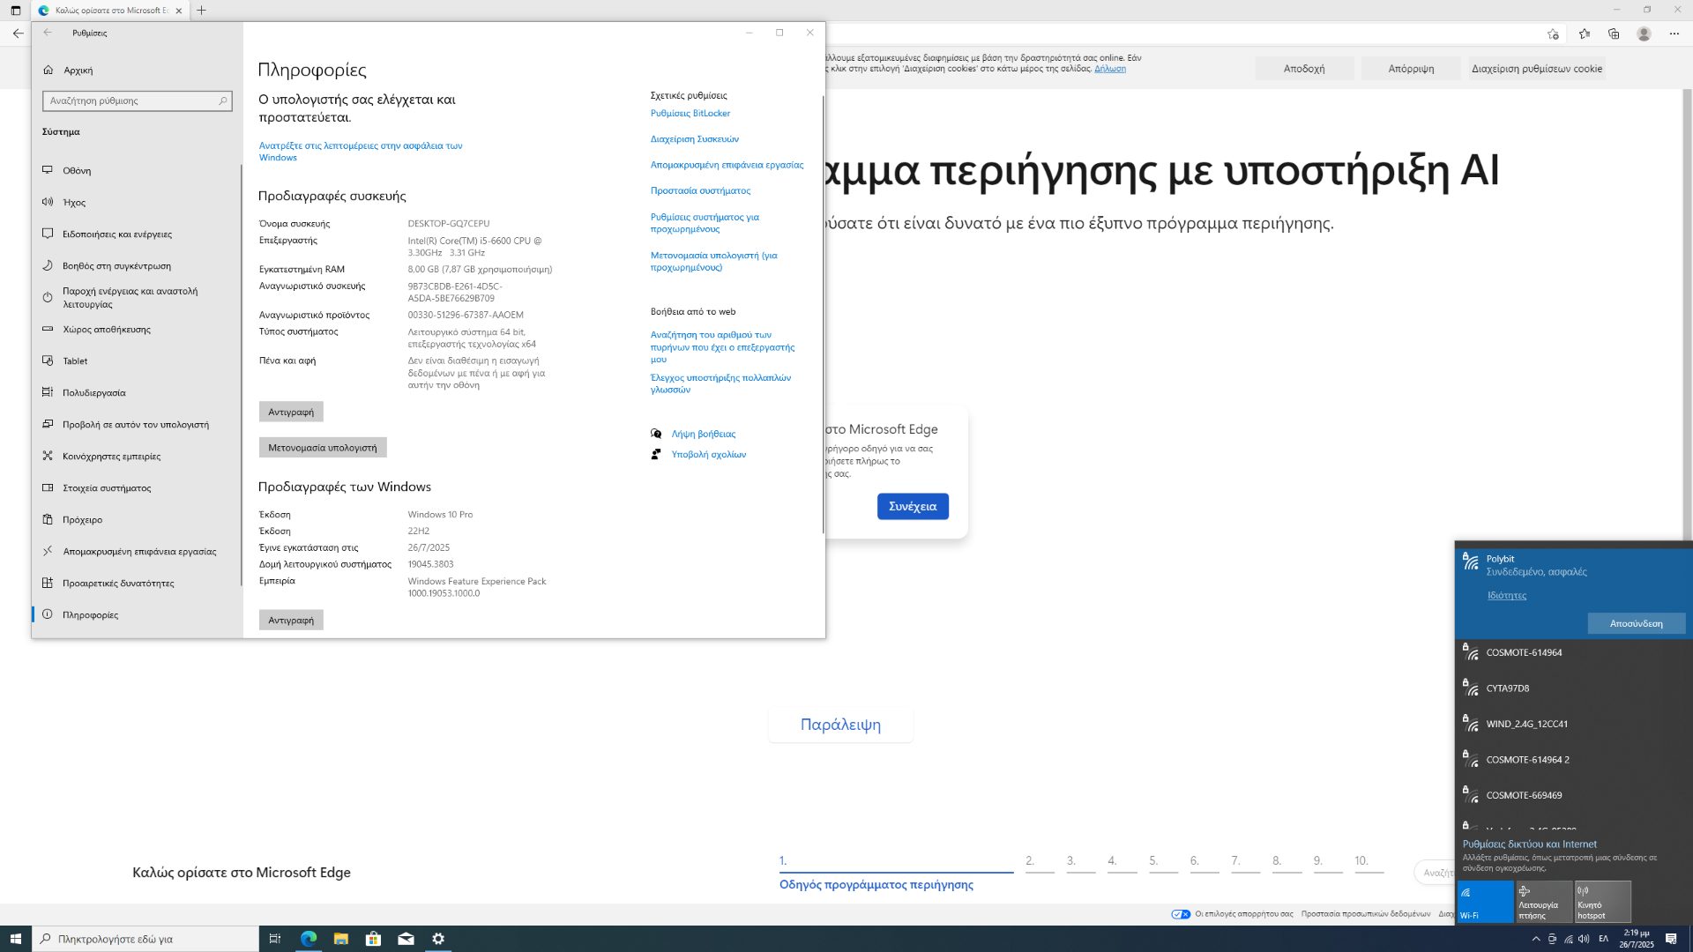This screenshot has width=1693, height=952.
Task: Open the Edge Favorites list icon
Action: (1584, 33)
